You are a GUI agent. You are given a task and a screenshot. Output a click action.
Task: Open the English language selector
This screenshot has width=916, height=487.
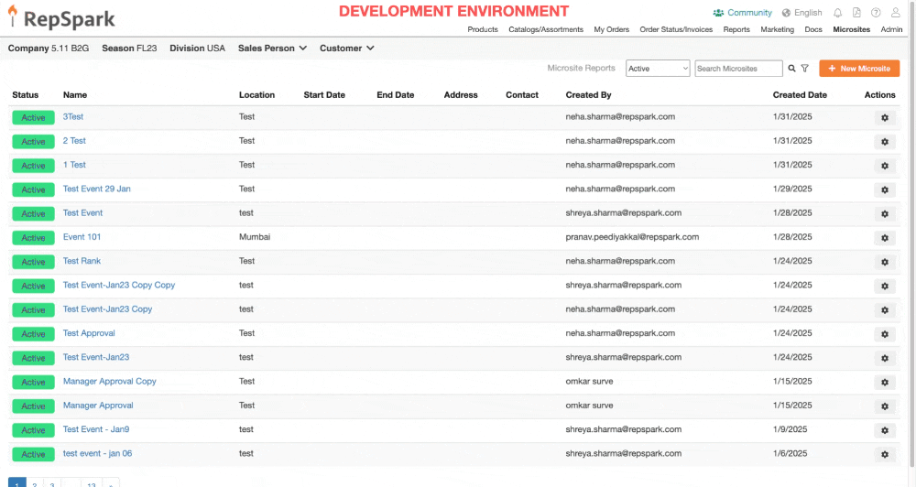click(801, 12)
